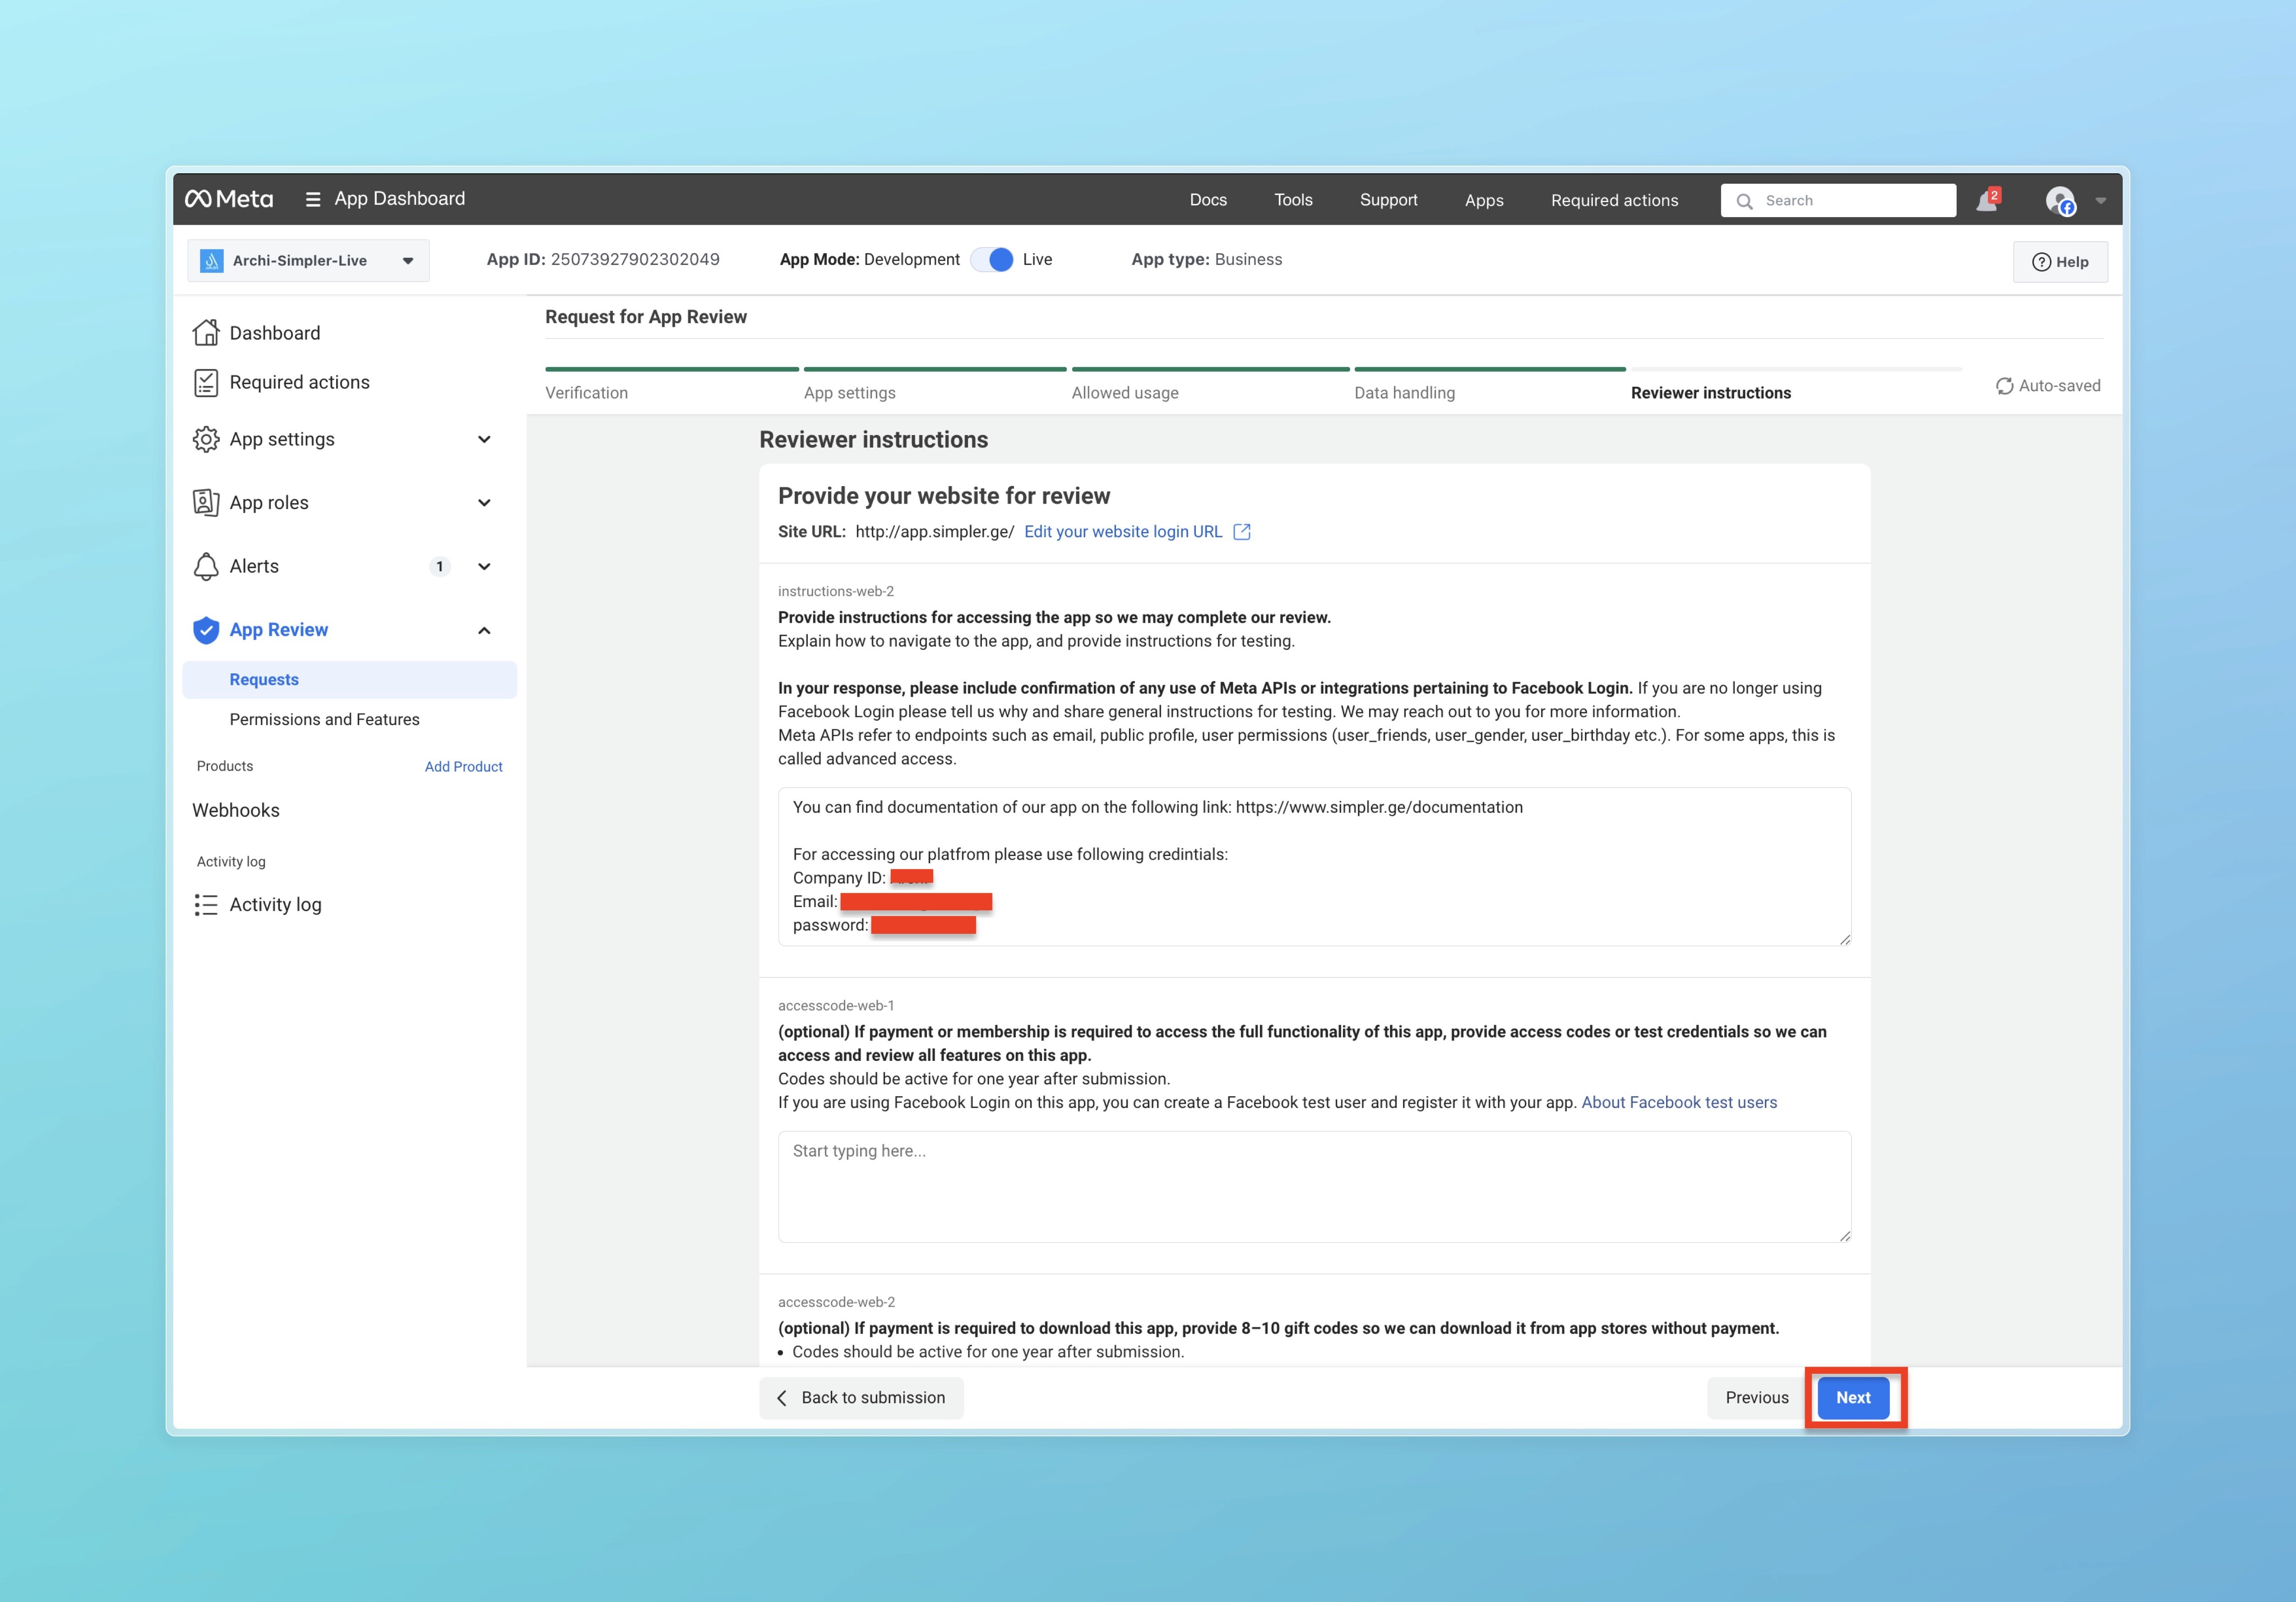Open the profile avatar menu
The image size is (2296, 1602).
click(2060, 201)
